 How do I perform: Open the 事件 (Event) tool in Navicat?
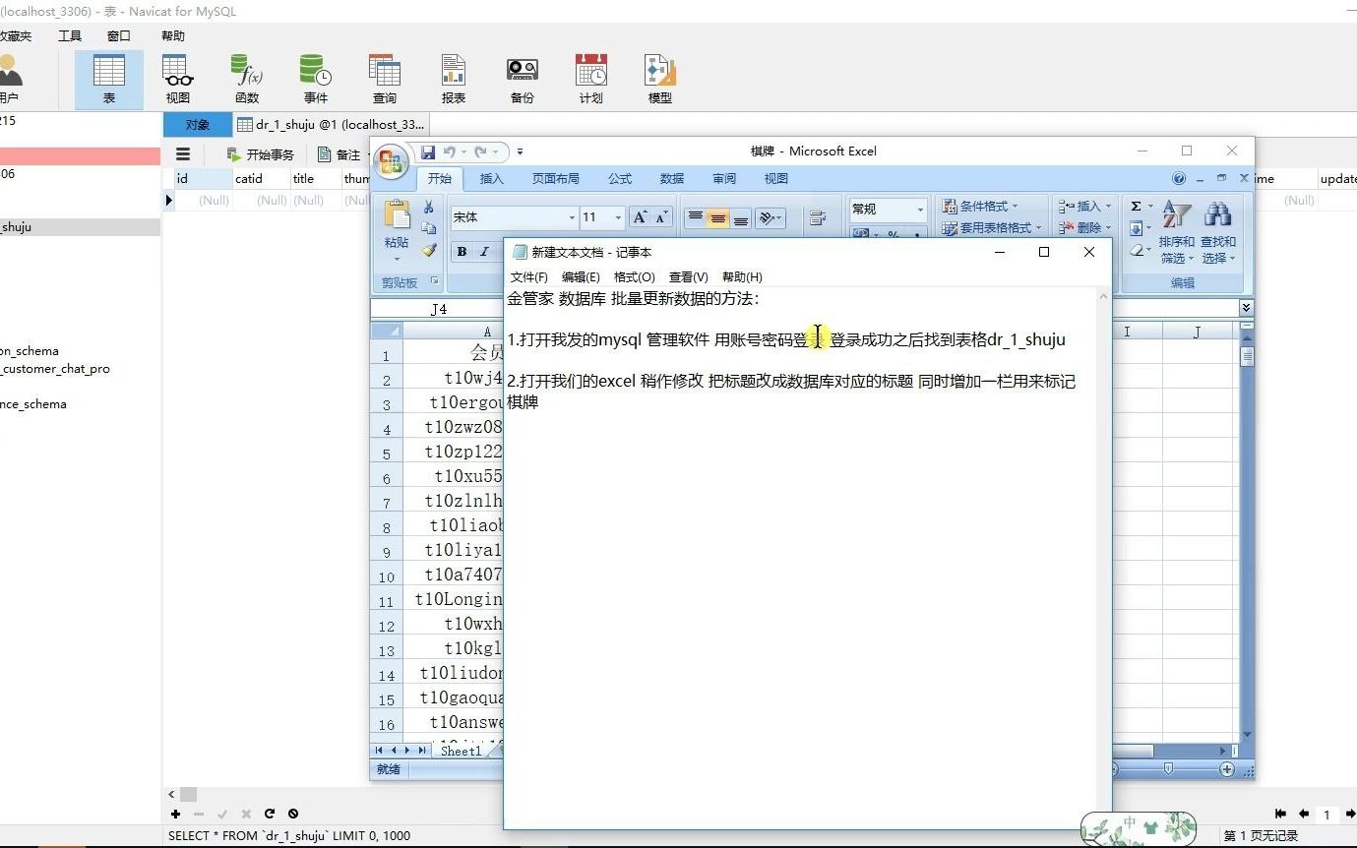pos(316,80)
